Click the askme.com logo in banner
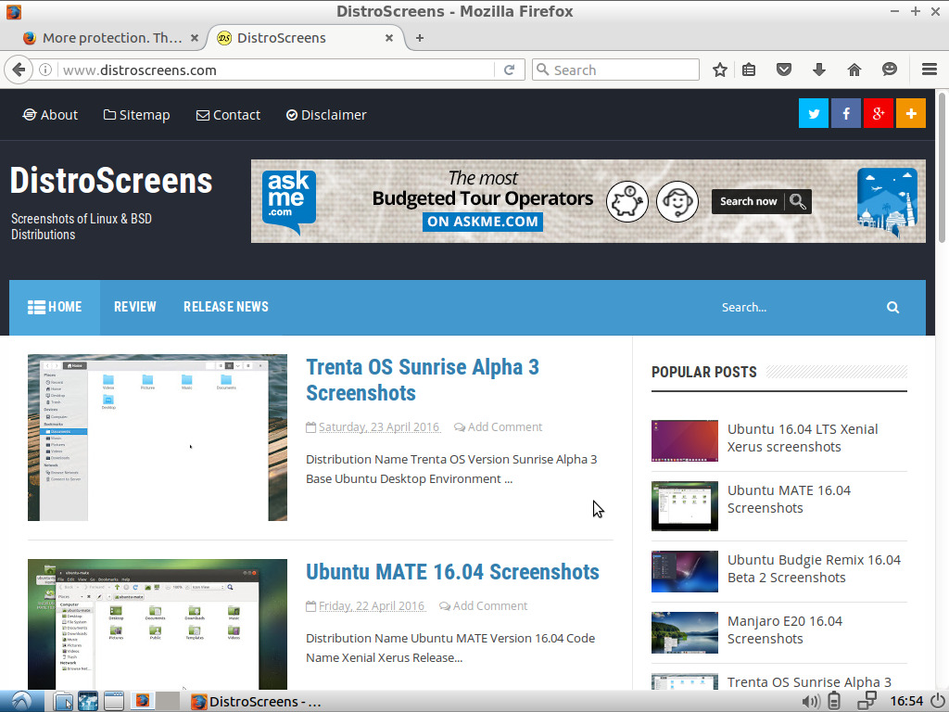The width and height of the screenshot is (949, 712). (289, 201)
